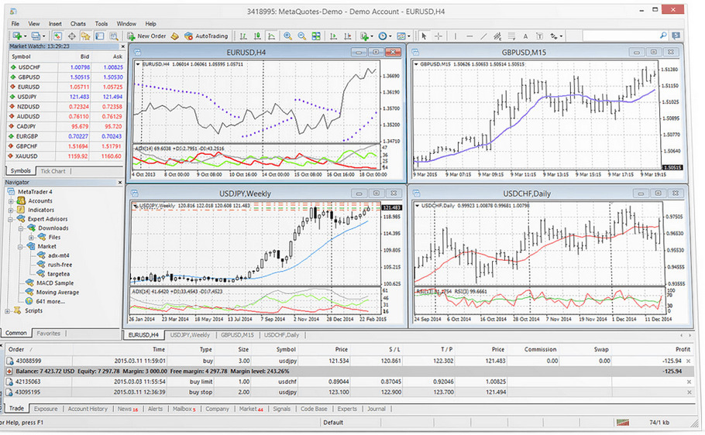This screenshot has width=705, height=435.
Task: Open the Tools menu
Action: click(101, 24)
